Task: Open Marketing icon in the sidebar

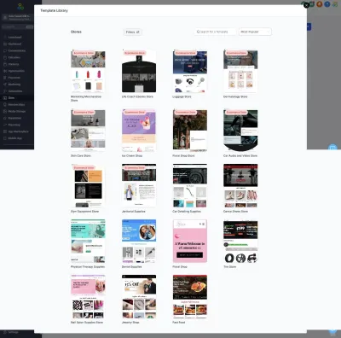Action: 5,84
